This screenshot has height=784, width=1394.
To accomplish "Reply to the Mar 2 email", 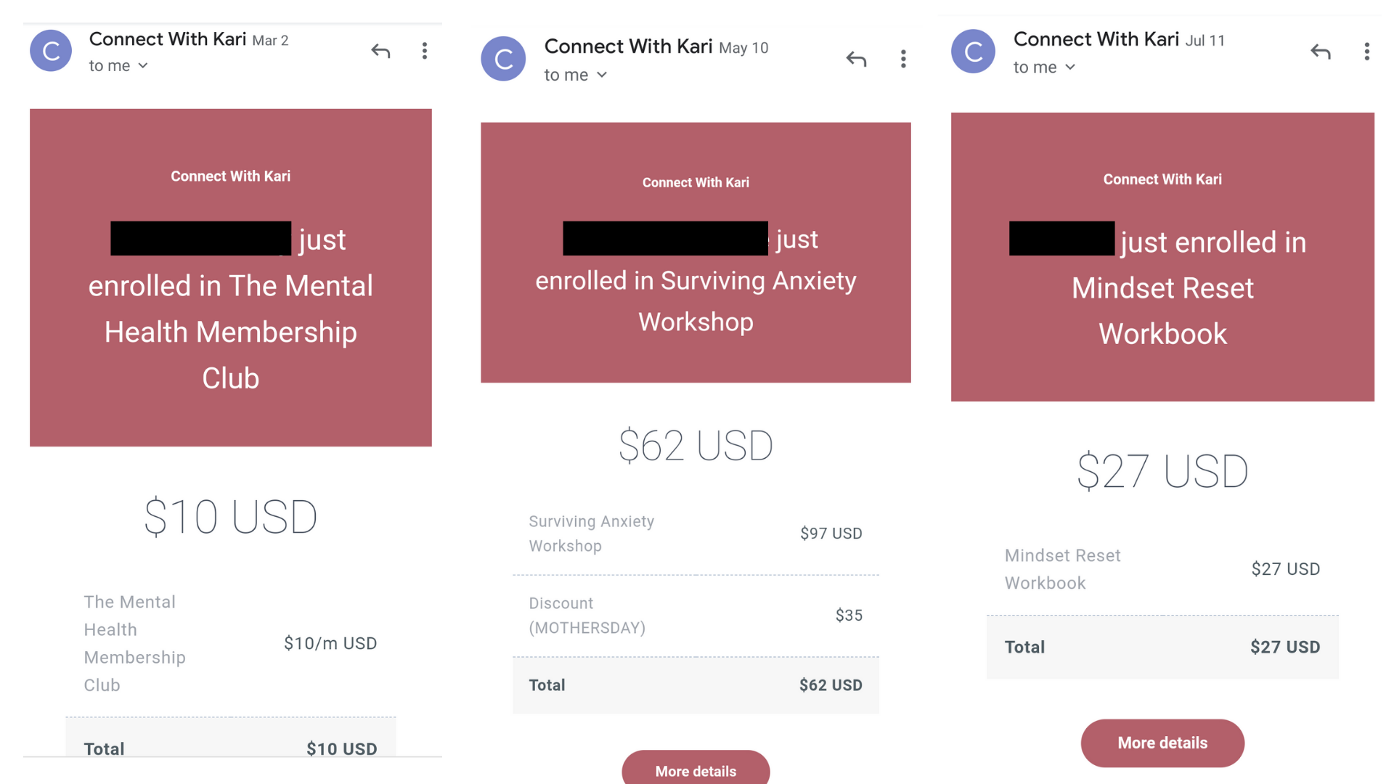I will [380, 51].
